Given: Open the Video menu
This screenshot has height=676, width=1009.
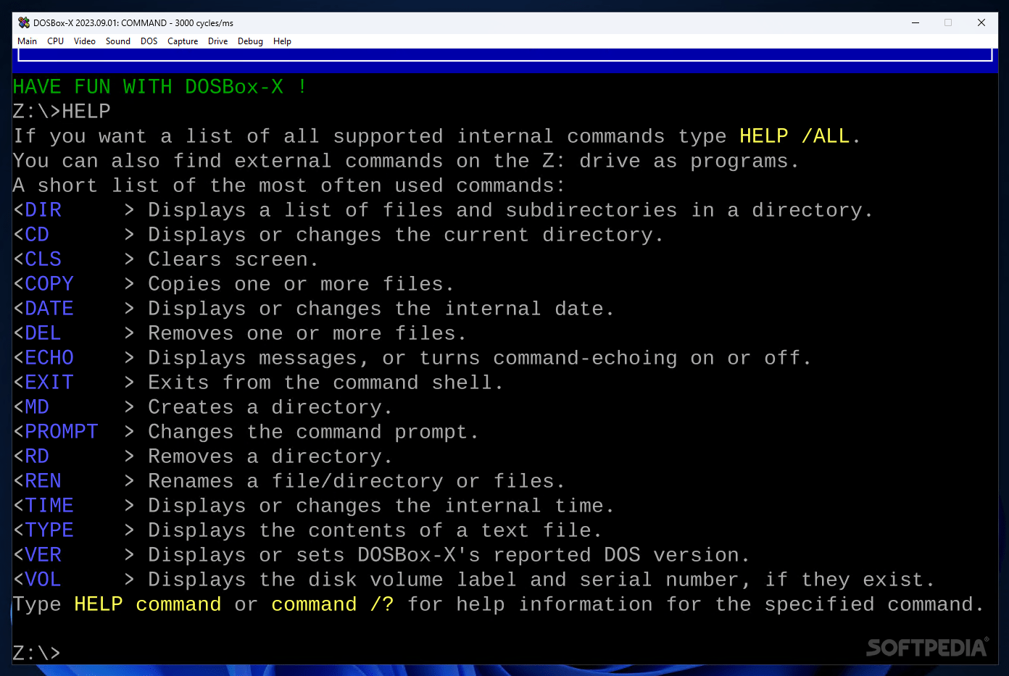Looking at the screenshot, I should [x=84, y=41].
